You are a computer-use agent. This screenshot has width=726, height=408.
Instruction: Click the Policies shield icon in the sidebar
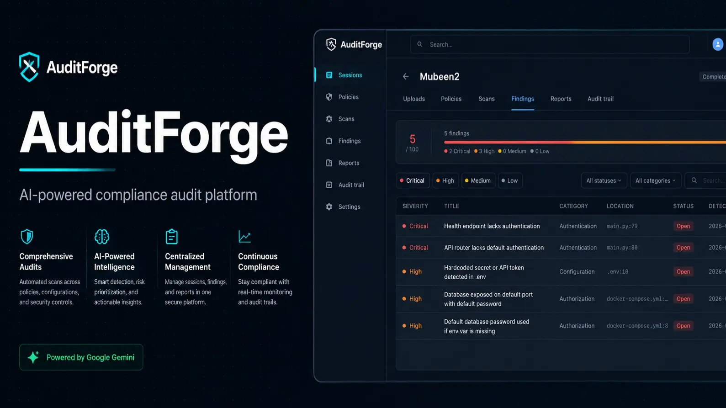click(x=329, y=97)
